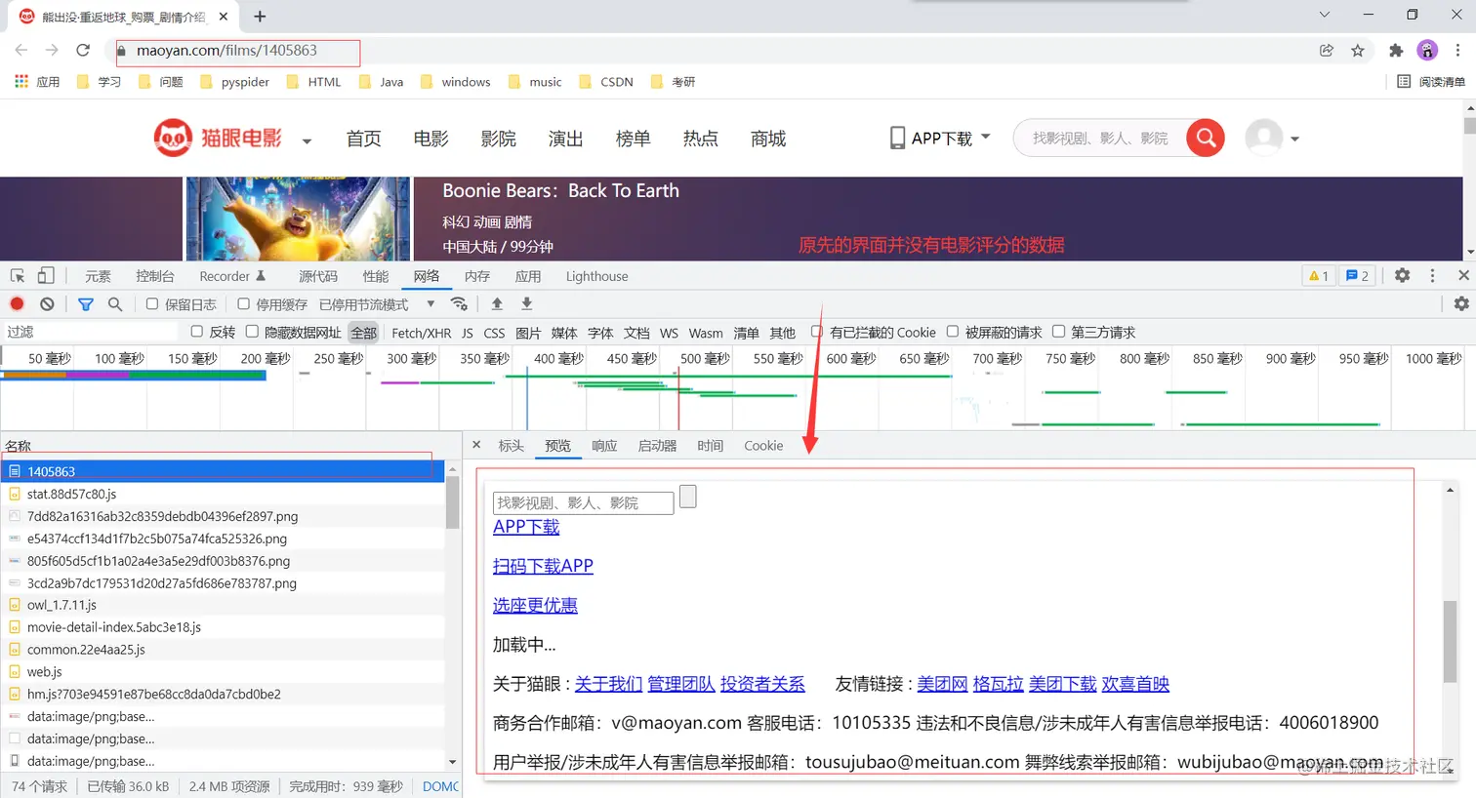Click the 关于我们 link in preview
Viewport: 1476px width, 798px height.
[608, 684]
